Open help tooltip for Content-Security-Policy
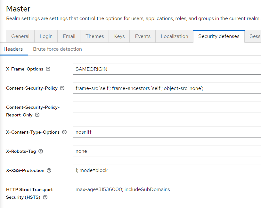The height and width of the screenshot is (208, 261). coord(62,88)
